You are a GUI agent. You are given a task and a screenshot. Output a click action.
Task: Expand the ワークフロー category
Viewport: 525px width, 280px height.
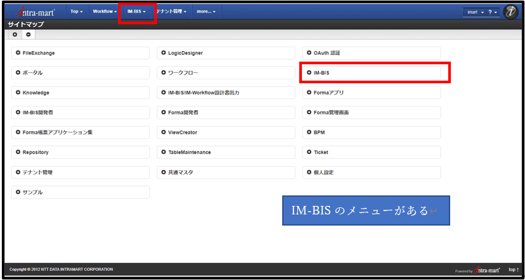[226, 73]
